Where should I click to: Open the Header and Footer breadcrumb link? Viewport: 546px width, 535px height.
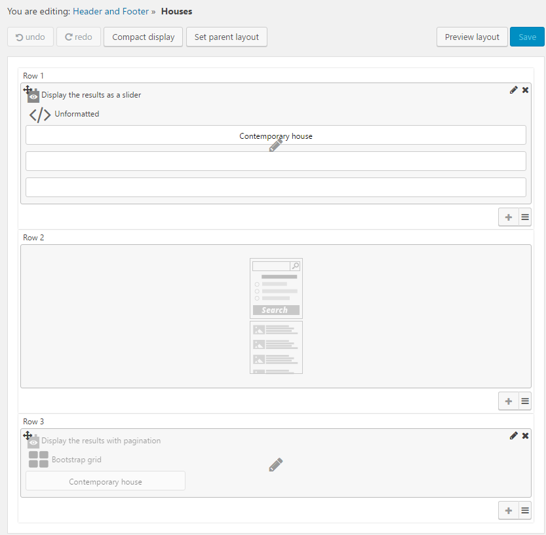111,11
